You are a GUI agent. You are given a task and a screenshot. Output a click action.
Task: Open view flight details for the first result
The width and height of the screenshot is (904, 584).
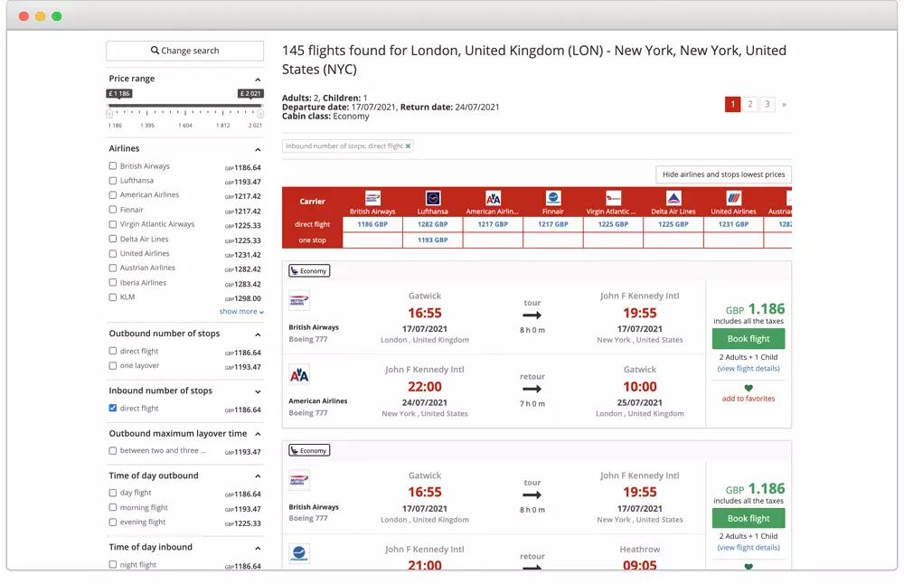(x=748, y=368)
